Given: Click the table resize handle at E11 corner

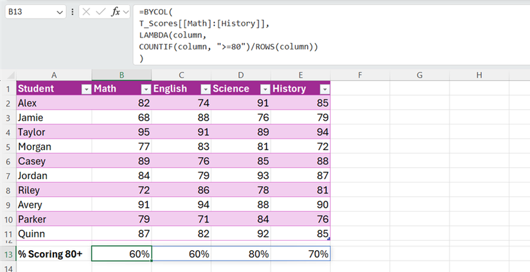Looking at the screenshot, I should pos(329,239).
